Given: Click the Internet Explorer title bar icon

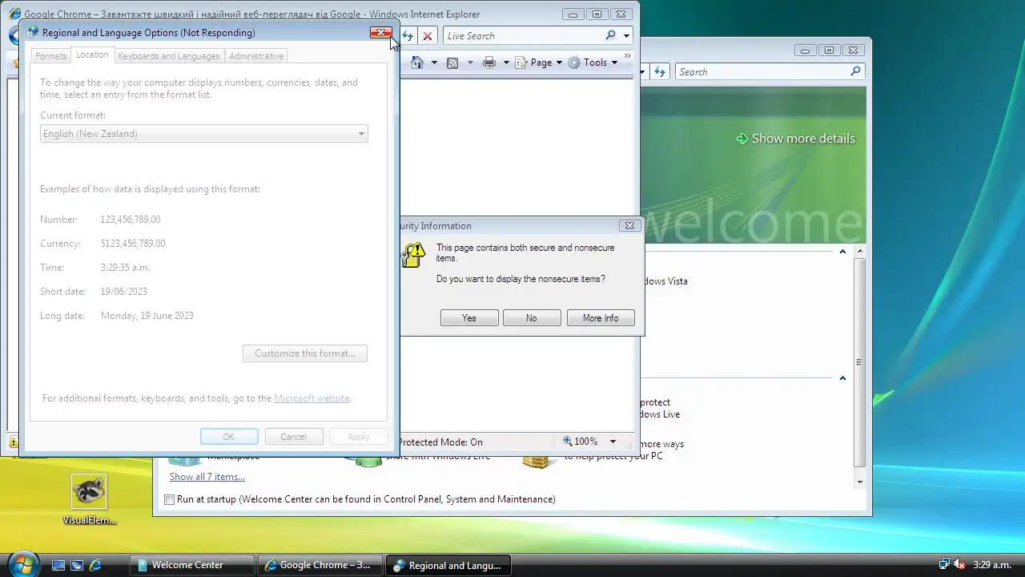Looking at the screenshot, I should [x=14, y=14].
